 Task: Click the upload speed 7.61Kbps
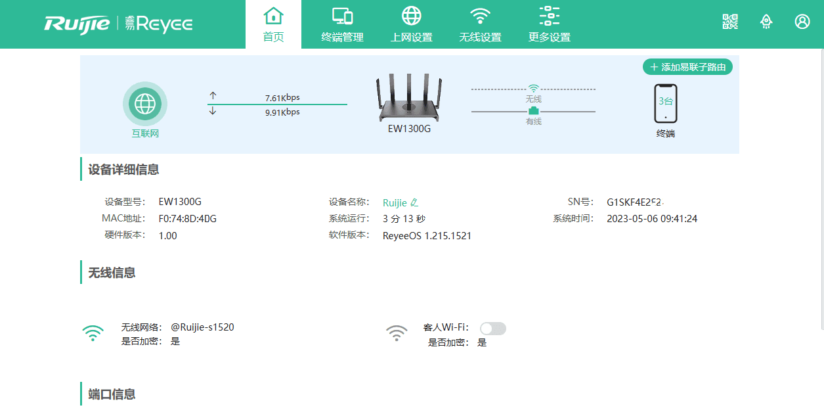(282, 98)
